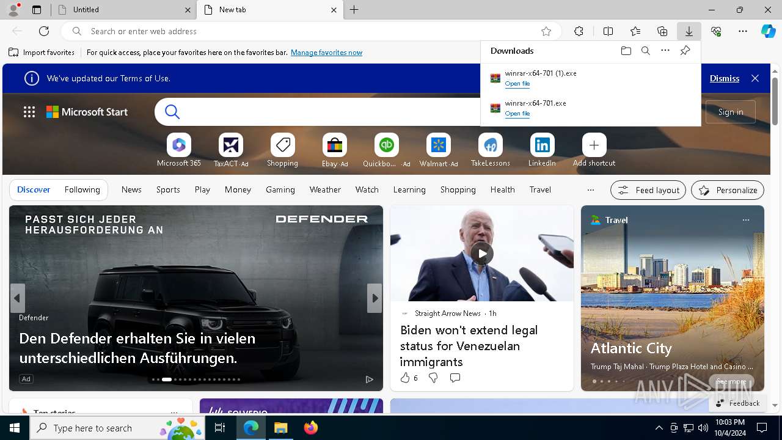
Task: Open Feed layout options
Action: pyautogui.click(x=648, y=190)
